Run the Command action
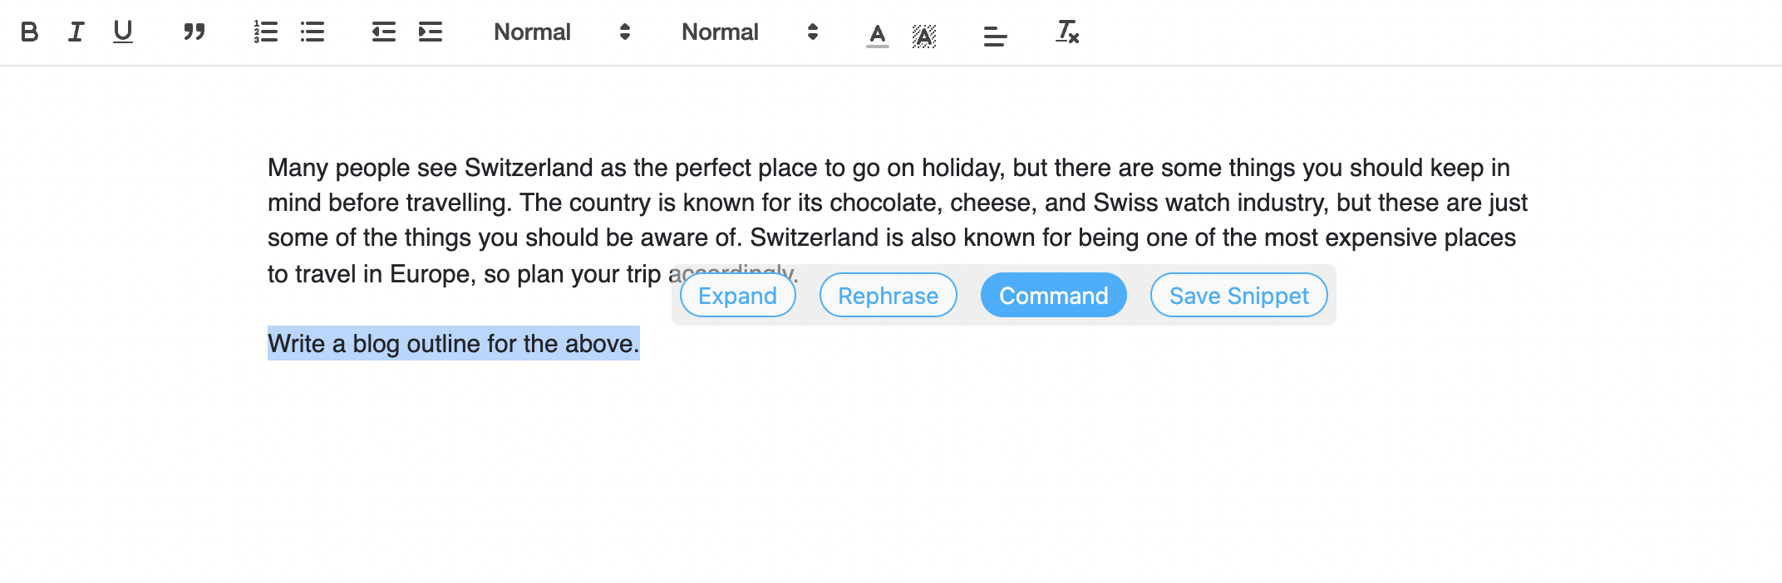This screenshot has height=583, width=1782. (x=1054, y=296)
